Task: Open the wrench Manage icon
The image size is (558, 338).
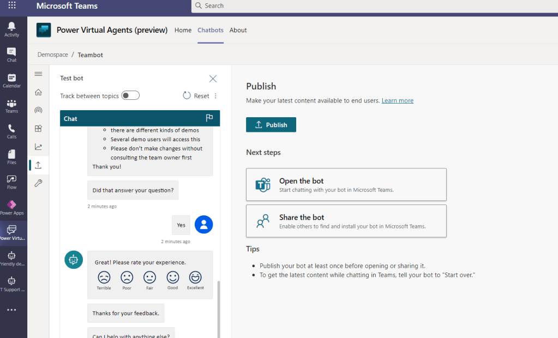Action: click(x=38, y=183)
